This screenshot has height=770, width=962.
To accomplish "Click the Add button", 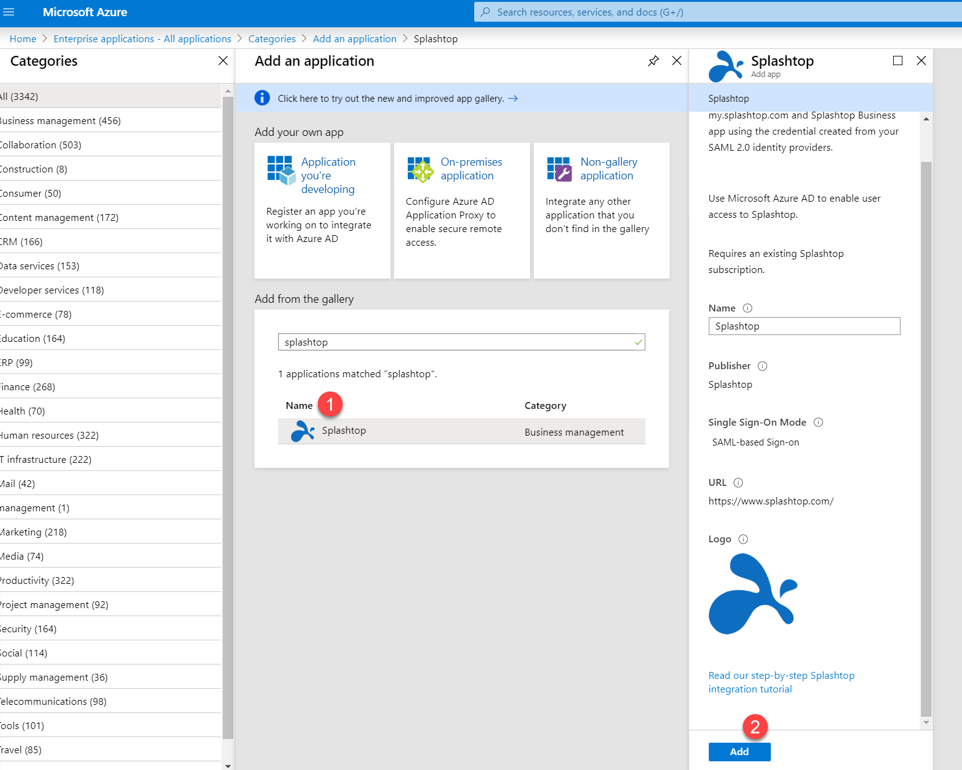I will 739,751.
